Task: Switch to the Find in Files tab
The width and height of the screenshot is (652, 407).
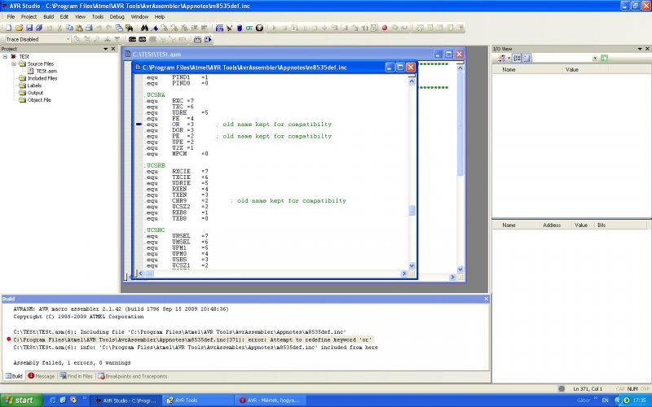Action: point(76,376)
